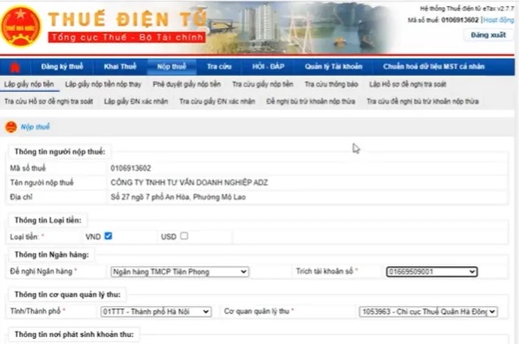Open the Khai Thuế menu
Viewport: 519px width, 344px height.
point(120,66)
